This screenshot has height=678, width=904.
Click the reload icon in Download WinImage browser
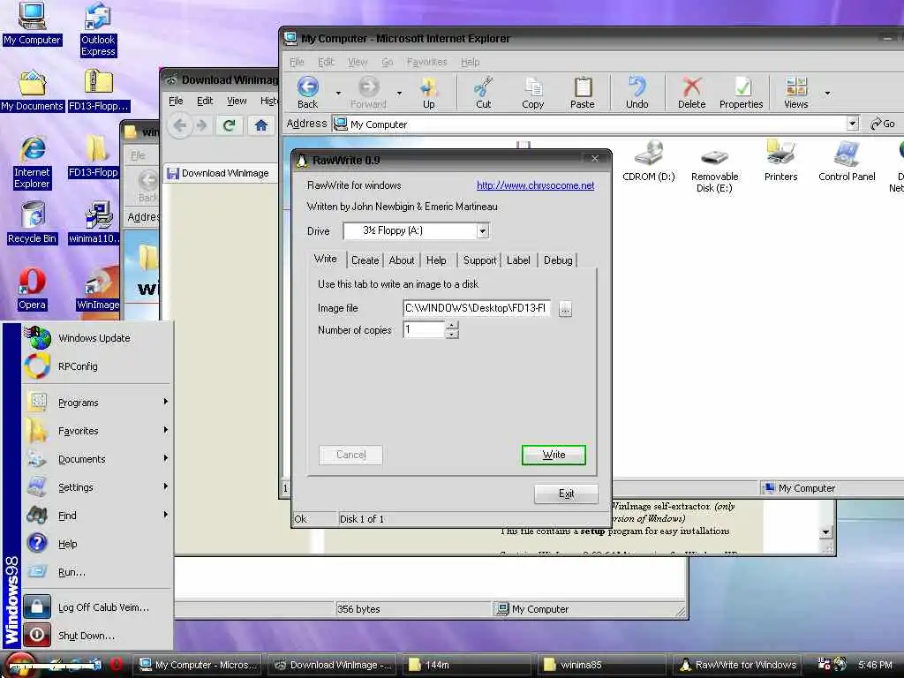229,125
